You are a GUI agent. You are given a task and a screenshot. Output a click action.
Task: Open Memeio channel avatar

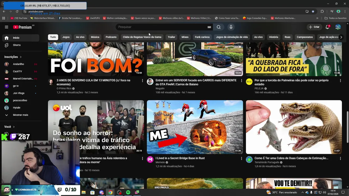(150, 160)
